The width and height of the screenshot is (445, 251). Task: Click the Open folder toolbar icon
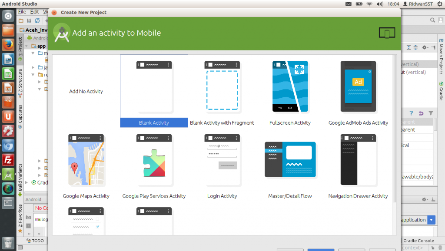coord(21,20)
